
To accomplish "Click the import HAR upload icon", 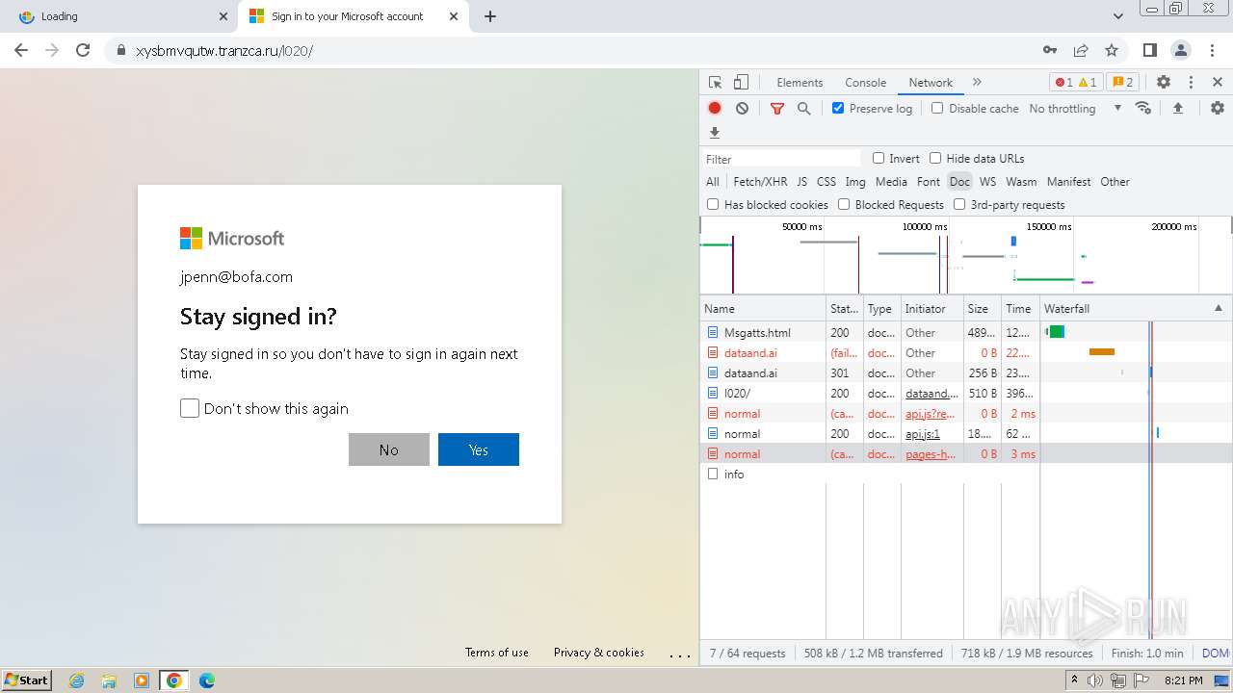I will 1177,109.
